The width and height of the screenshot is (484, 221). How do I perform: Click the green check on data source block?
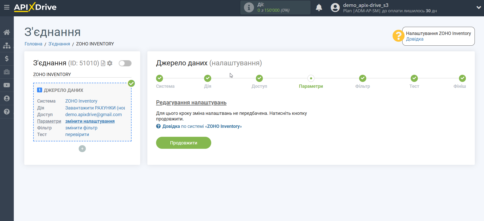(x=131, y=83)
